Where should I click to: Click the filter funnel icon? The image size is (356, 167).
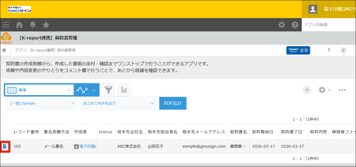pyautogui.click(x=109, y=90)
